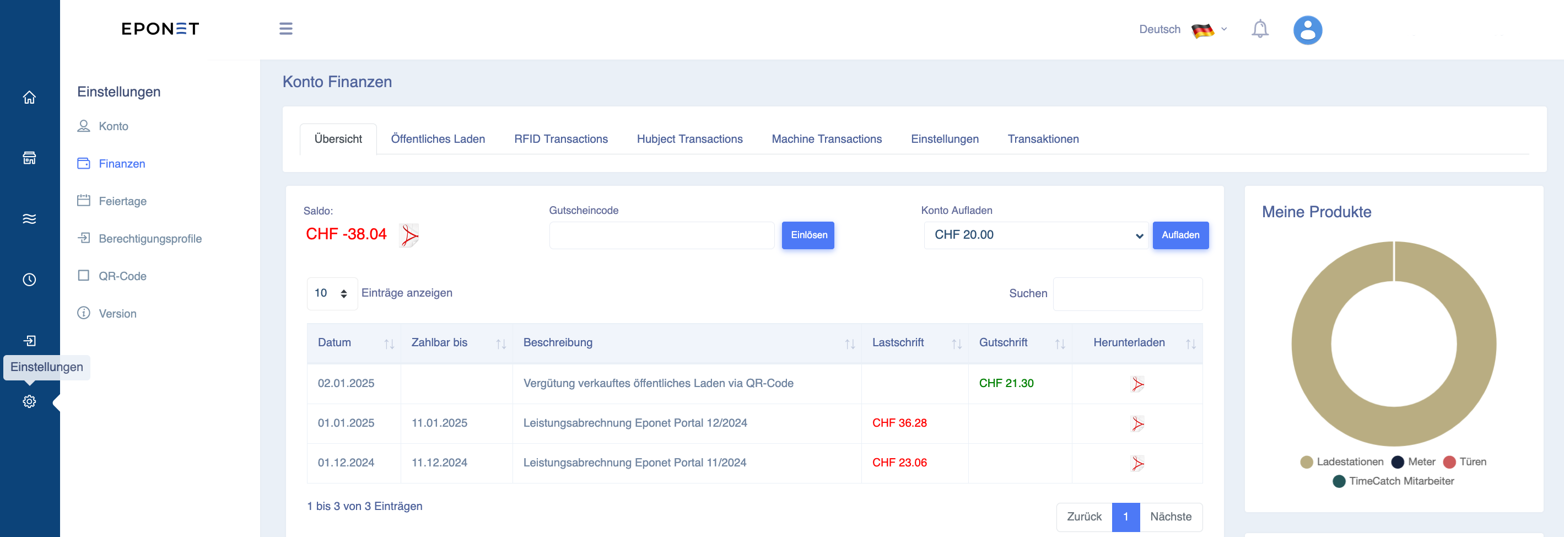1564x537 pixels.
Task: Toggle the hamburger menu icon
Action: (286, 29)
